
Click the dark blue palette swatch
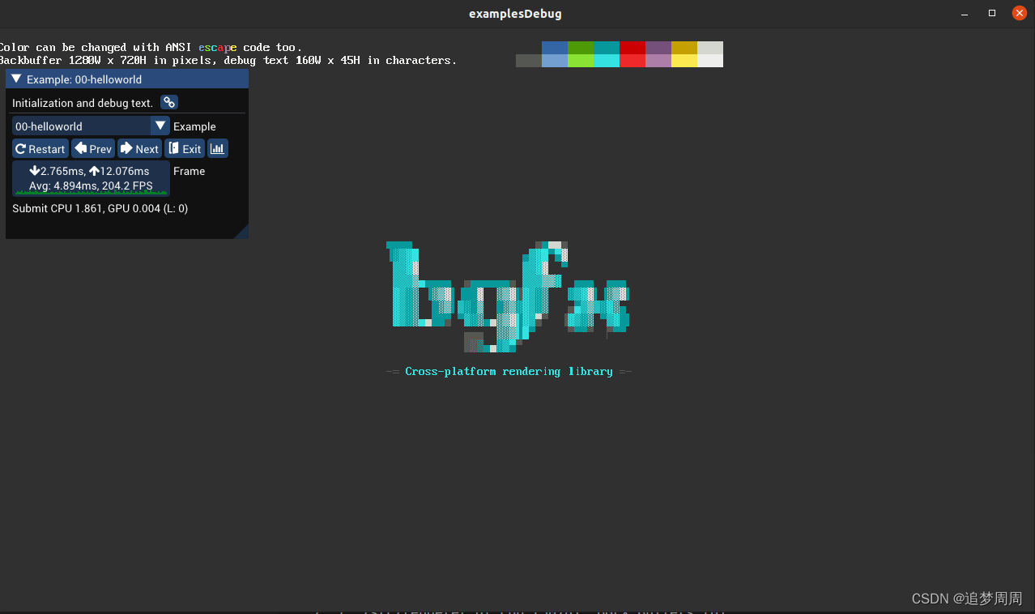(x=555, y=48)
